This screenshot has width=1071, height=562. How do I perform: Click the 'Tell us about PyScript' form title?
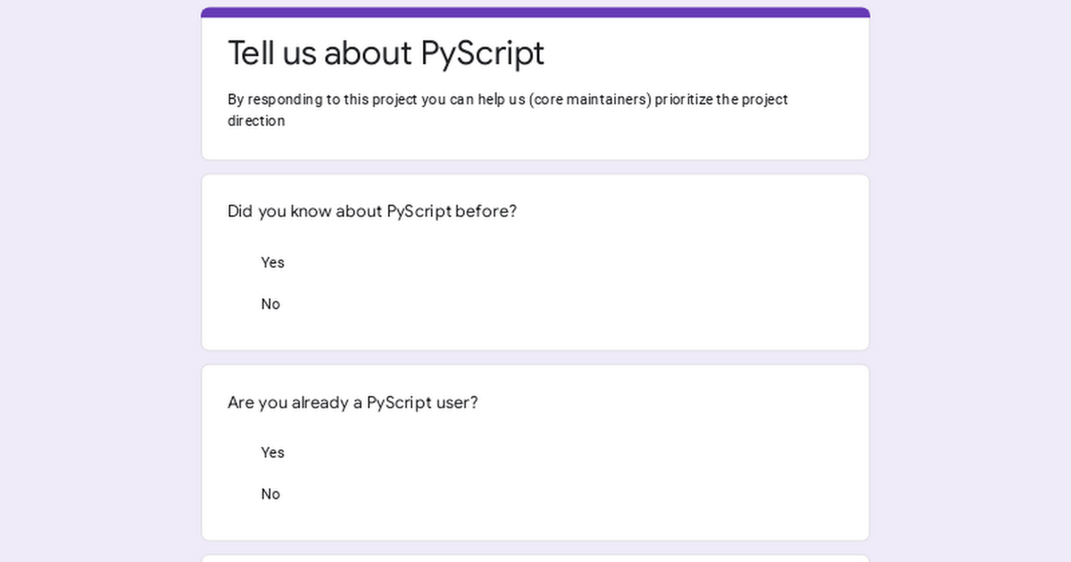pos(386,54)
